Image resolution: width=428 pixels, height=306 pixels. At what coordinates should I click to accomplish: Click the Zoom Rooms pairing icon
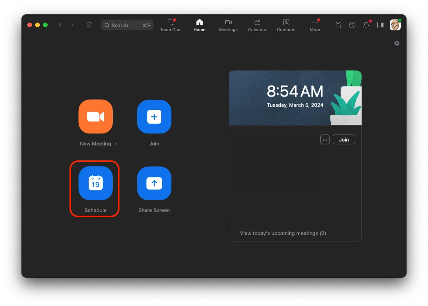338,25
